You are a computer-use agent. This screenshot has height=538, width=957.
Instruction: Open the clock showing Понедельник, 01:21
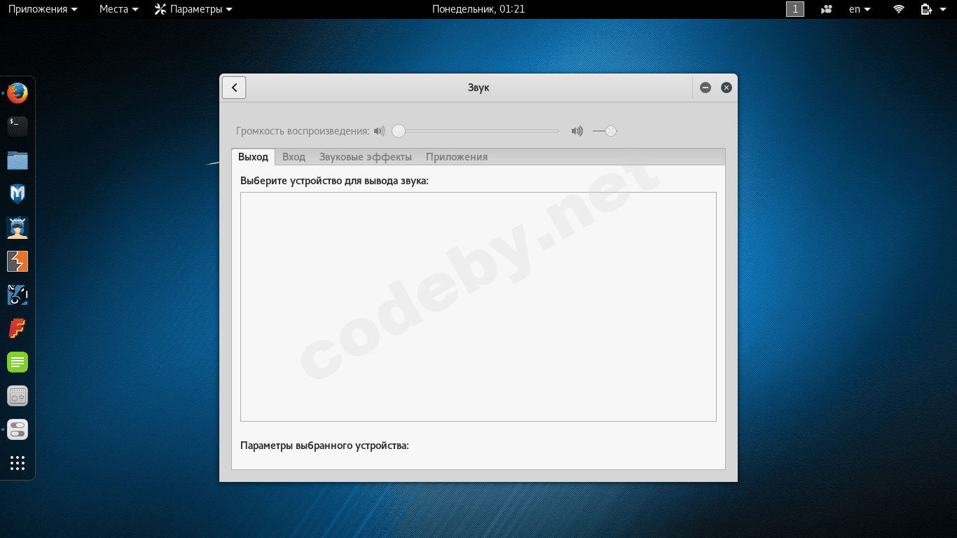(478, 9)
